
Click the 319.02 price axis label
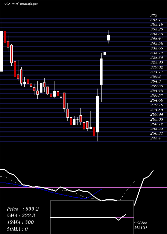[157, 67]
